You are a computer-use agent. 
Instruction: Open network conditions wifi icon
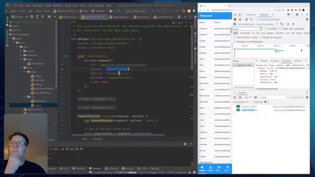(282, 24)
